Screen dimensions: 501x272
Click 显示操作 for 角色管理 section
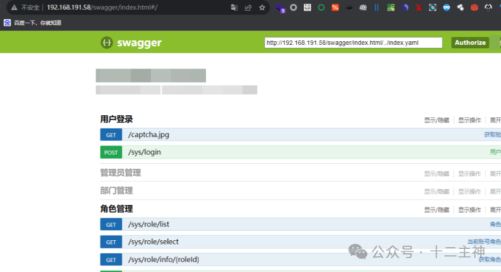[469, 210]
